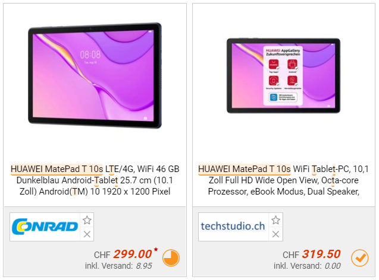This screenshot has width=379, height=280.
Task: Open the HUAWEI MatePad T 10s LTE/4G title
Action: (x=95, y=180)
